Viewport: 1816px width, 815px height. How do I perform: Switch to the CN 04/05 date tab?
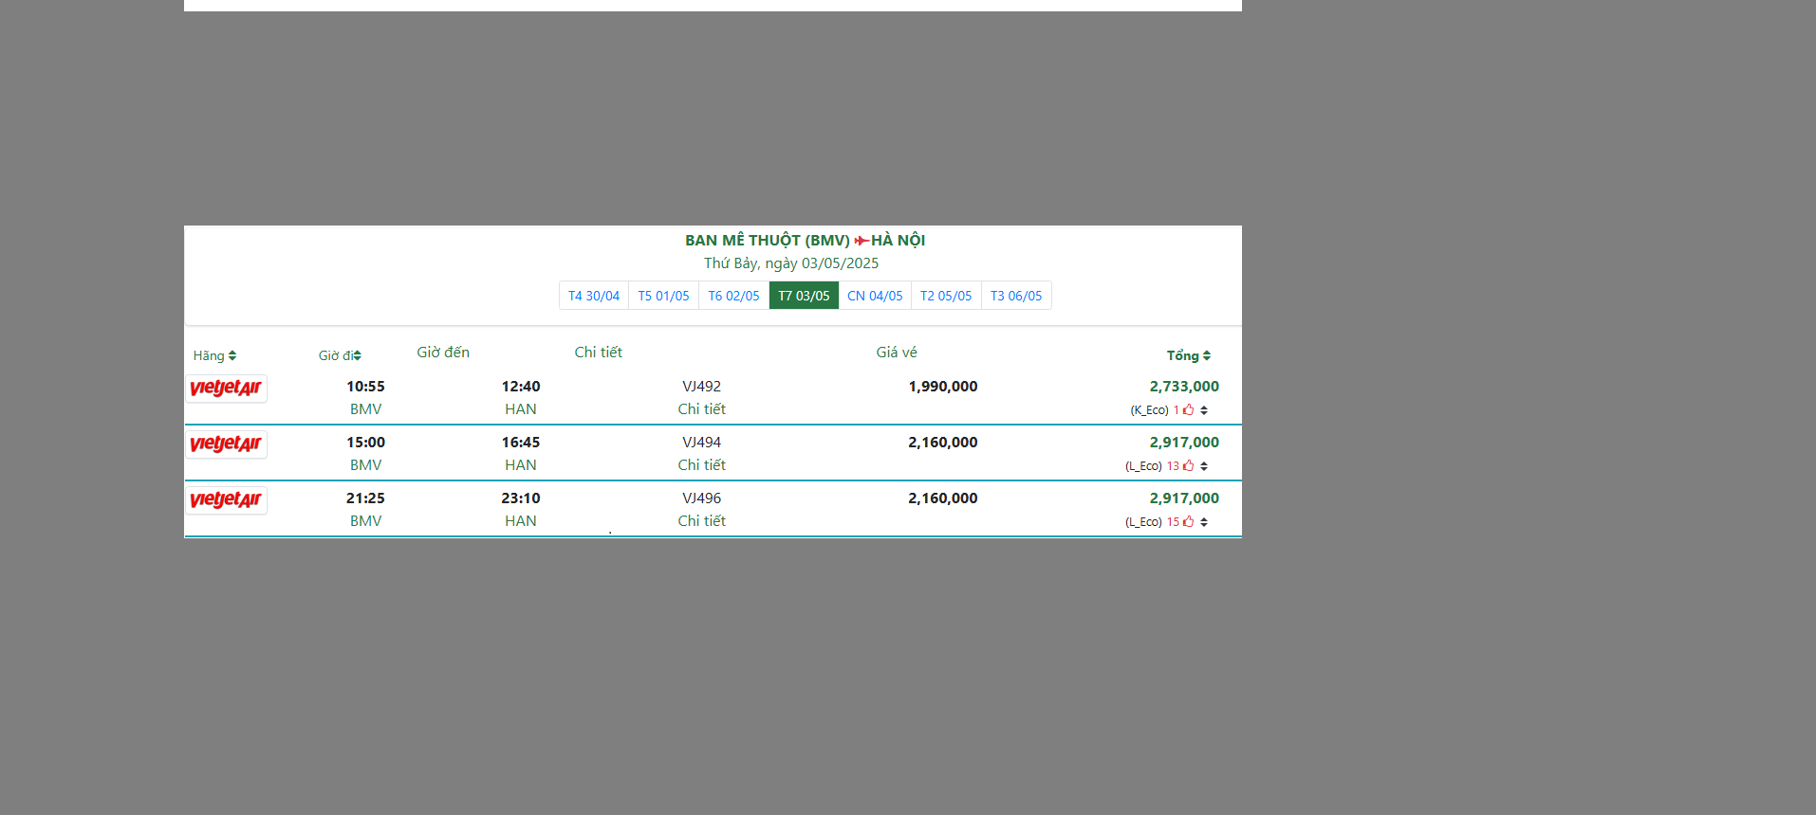click(875, 297)
